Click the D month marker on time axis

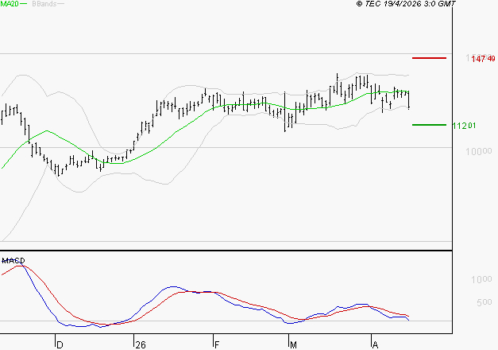point(60,345)
